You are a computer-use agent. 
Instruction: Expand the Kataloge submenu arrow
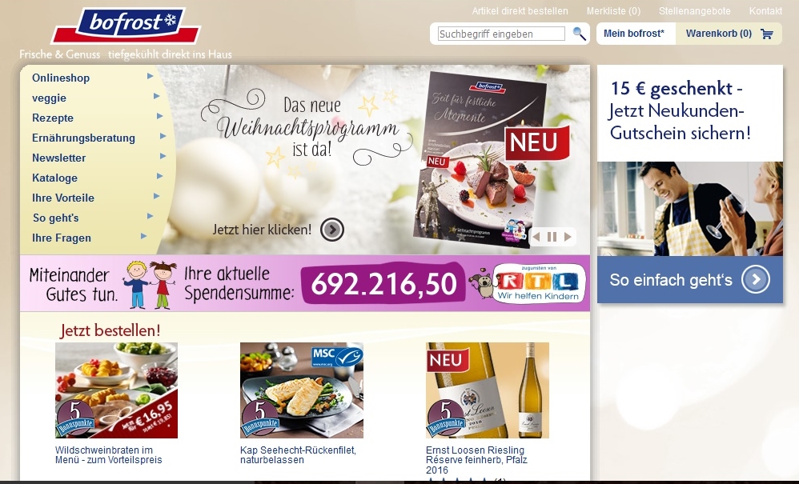(x=159, y=176)
